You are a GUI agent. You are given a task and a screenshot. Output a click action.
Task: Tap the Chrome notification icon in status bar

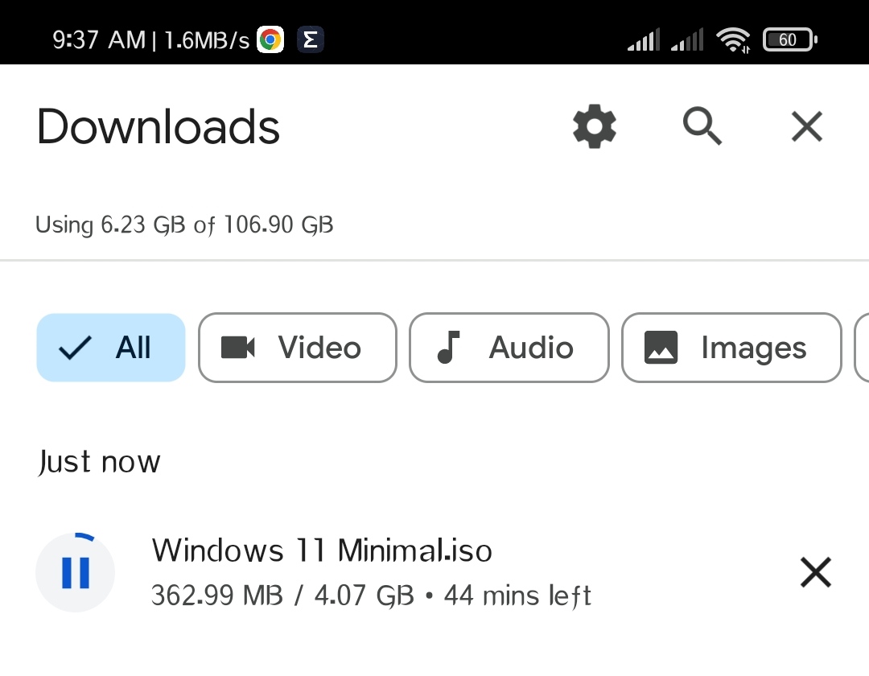coord(270,40)
